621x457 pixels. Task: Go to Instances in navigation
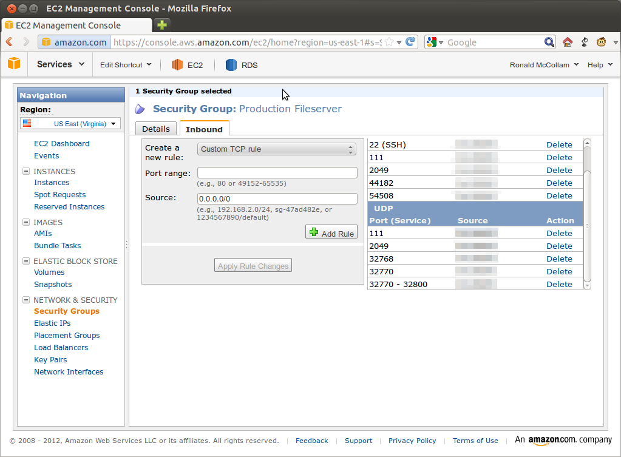(52, 182)
